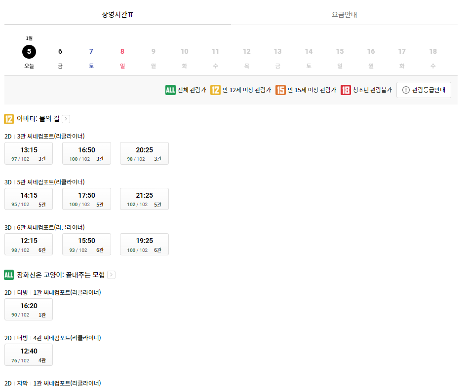Screen dimensions: 466x387
Task: Select date 7 토요일 from the calendar
Action: [x=91, y=51]
